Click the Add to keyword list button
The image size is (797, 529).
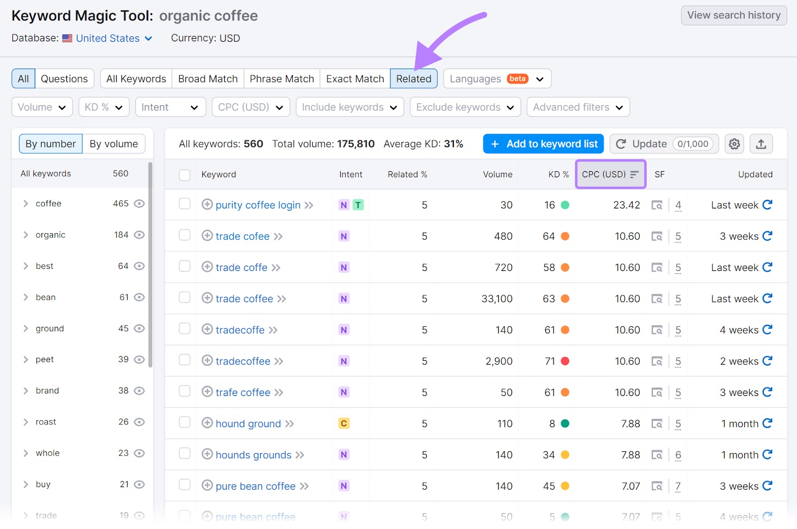pos(543,143)
